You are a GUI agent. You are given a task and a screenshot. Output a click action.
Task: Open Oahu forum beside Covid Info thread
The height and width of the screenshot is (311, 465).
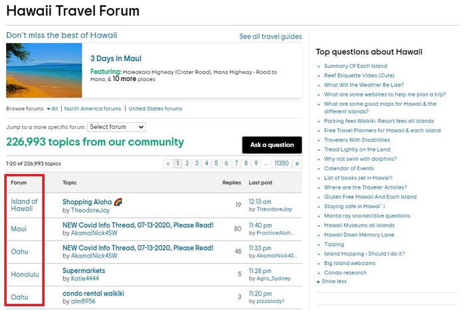19,252
